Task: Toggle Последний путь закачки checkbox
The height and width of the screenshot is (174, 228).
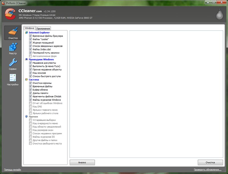Action: (30, 53)
